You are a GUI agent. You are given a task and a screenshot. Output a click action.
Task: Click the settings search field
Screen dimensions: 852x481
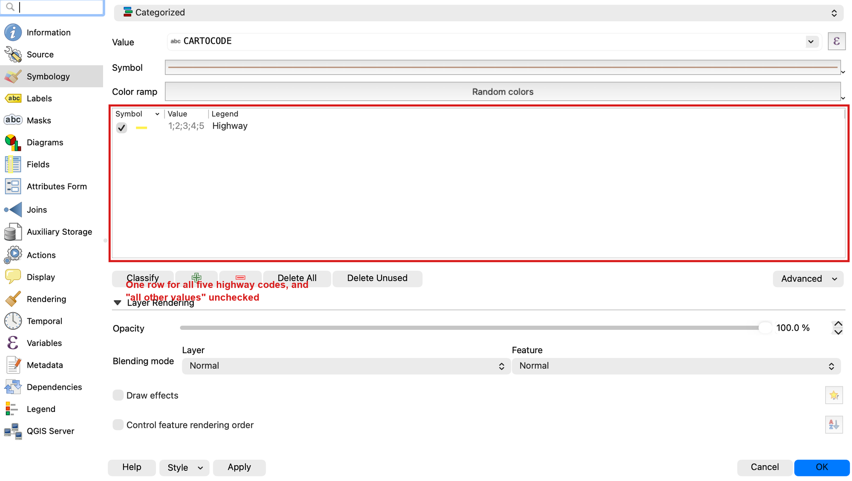click(52, 7)
